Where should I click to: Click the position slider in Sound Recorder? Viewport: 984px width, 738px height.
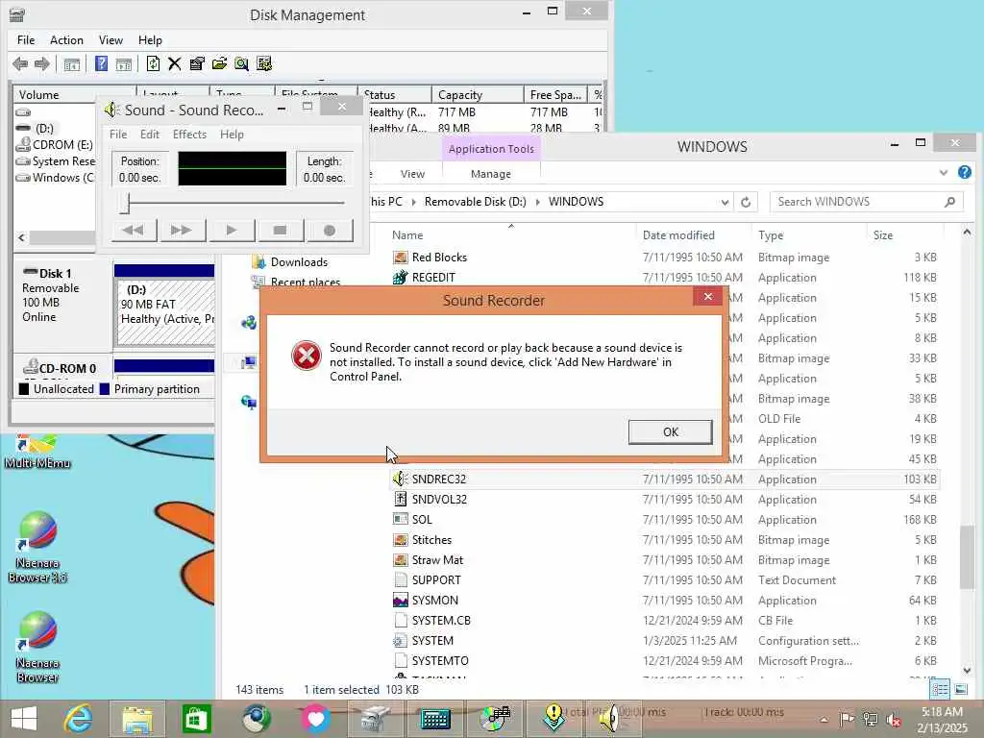(x=126, y=203)
